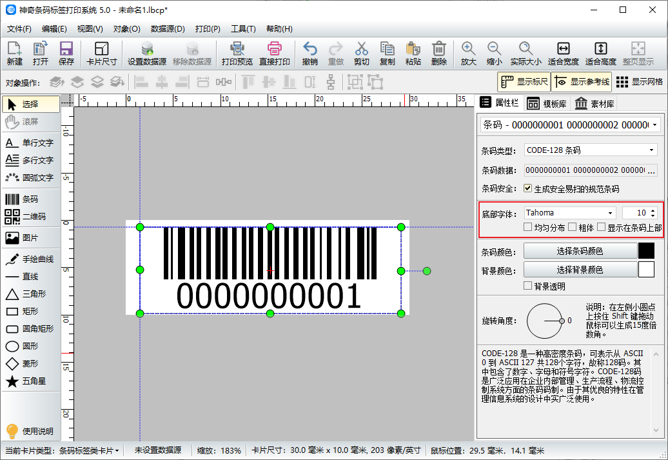Select the 矩形 rectangle tool

tap(31, 311)
